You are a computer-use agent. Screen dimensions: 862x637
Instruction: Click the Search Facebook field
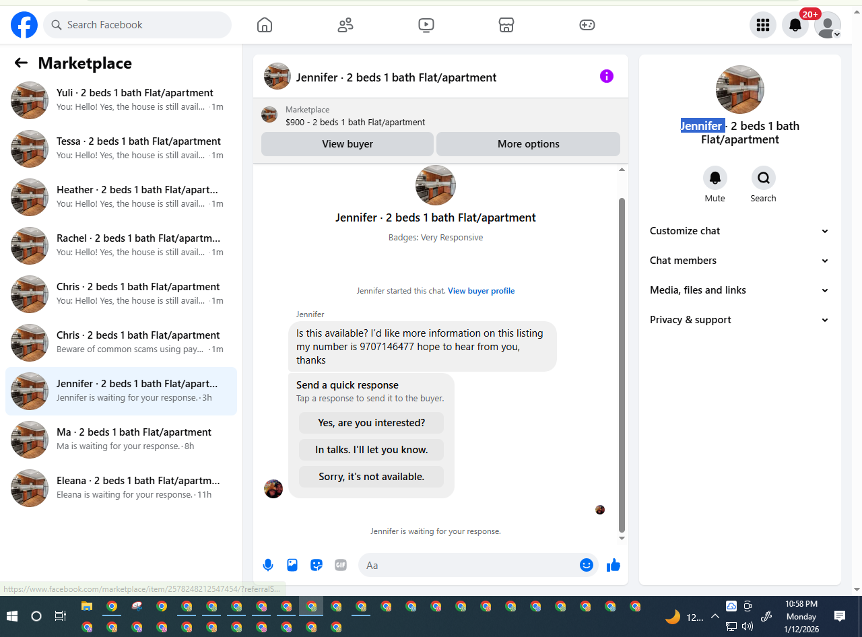pyautogui.click(x=137, y=25)
